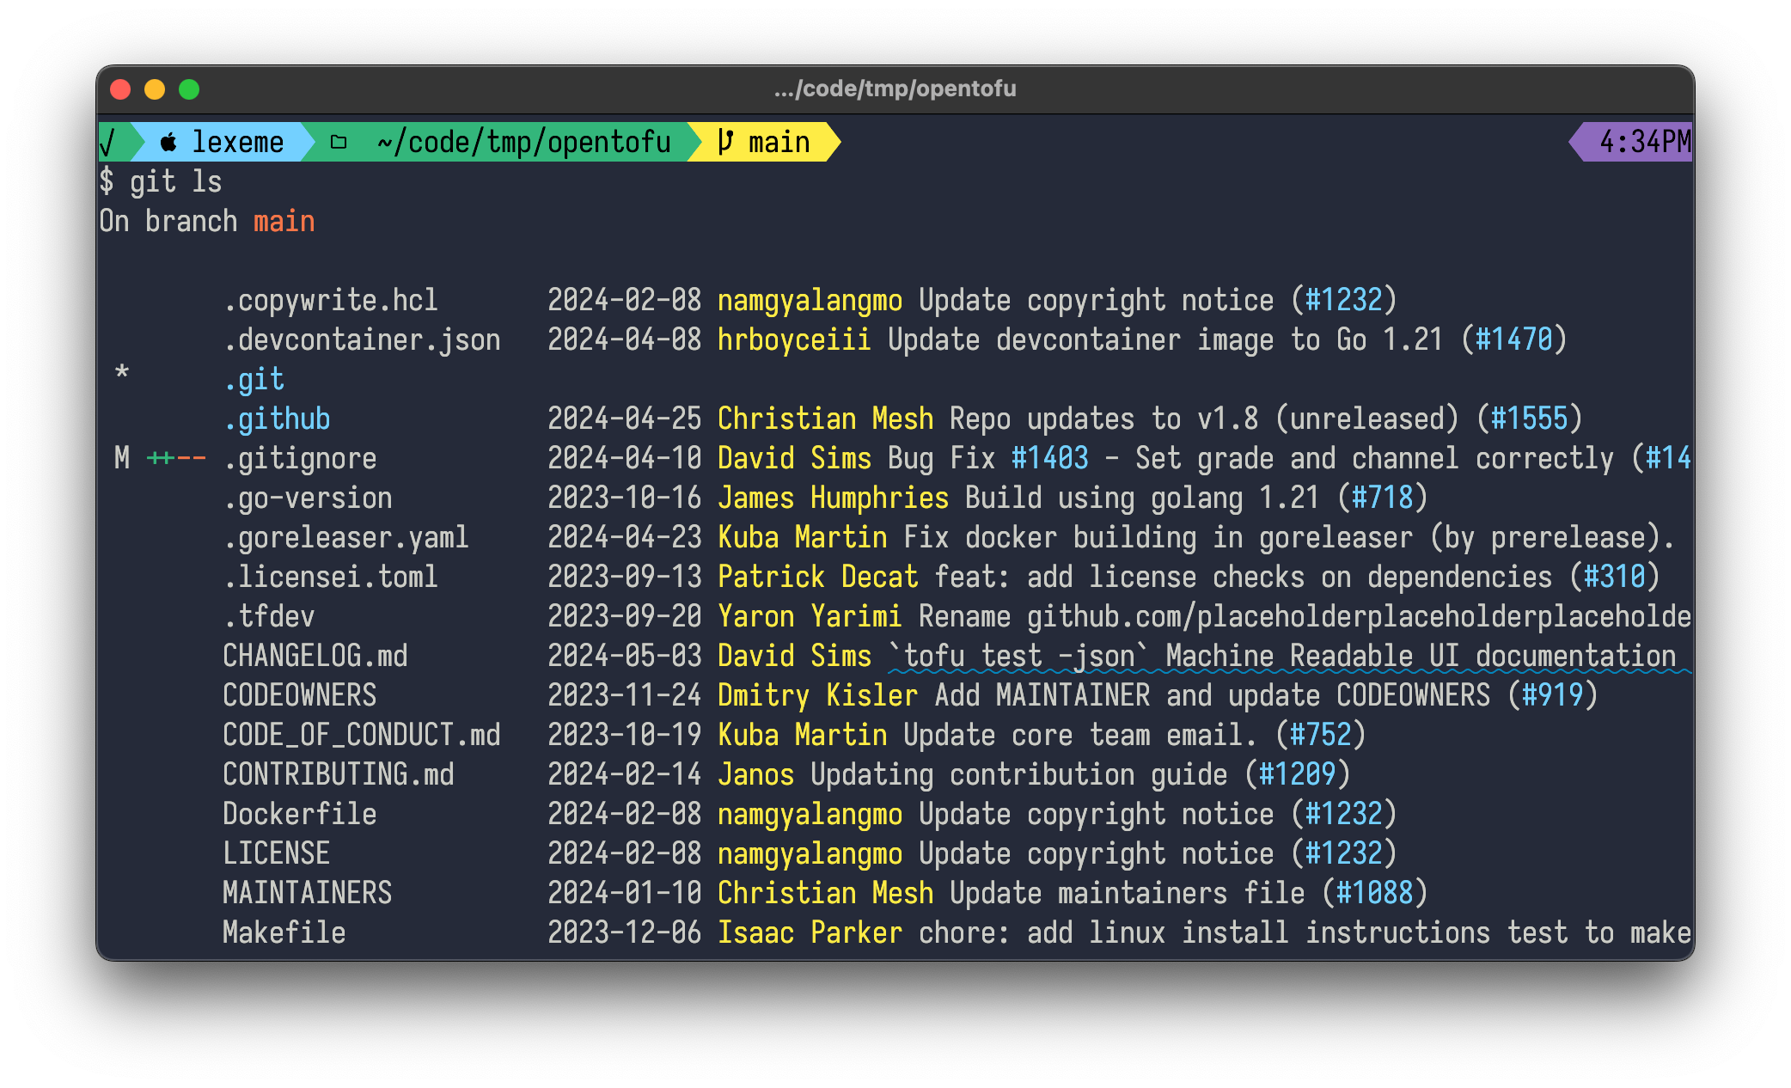Click the green zoom window button
This screenshot has width=1791, height=1088.
(189, 89)
